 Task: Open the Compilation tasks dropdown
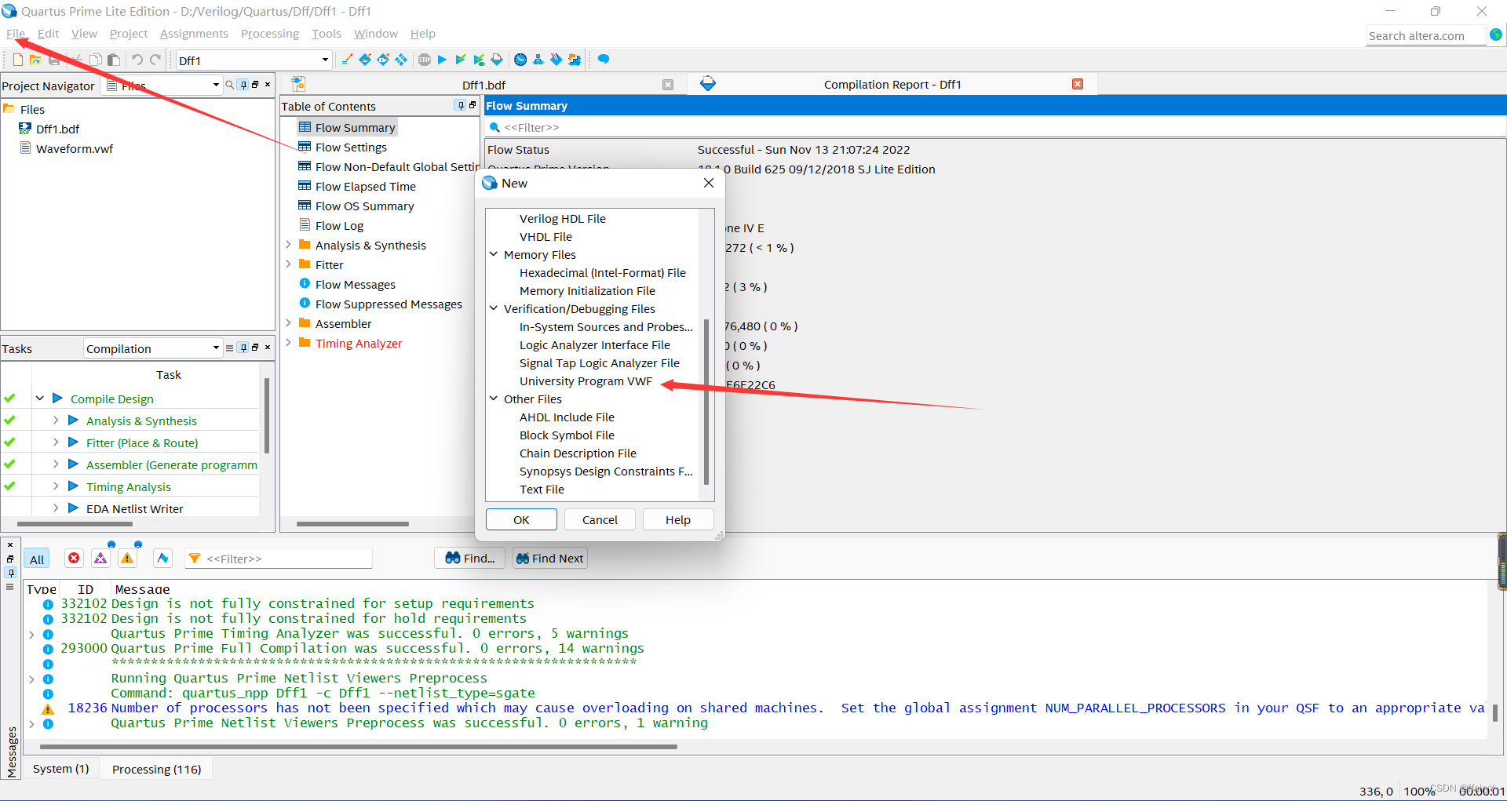tap(216, 348)
